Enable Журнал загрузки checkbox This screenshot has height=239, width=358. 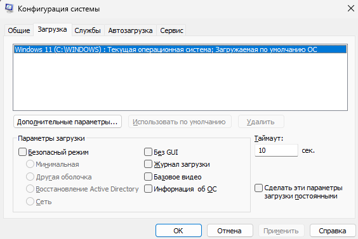[148, 164]
